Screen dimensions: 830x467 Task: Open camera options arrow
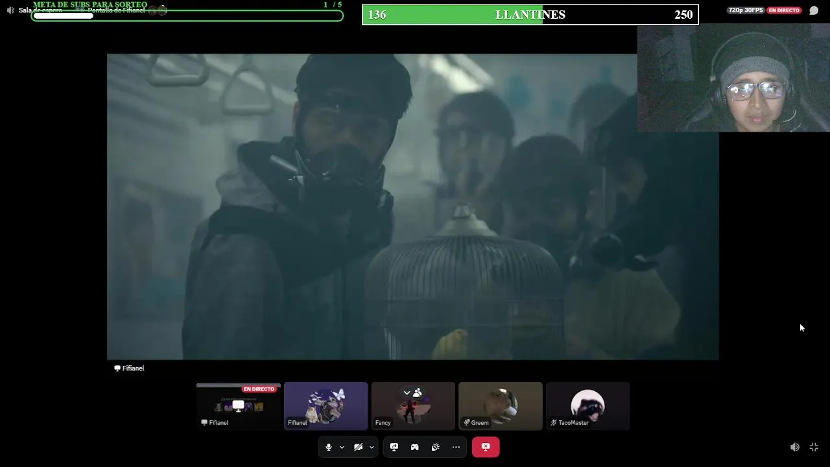click(372, 448)
